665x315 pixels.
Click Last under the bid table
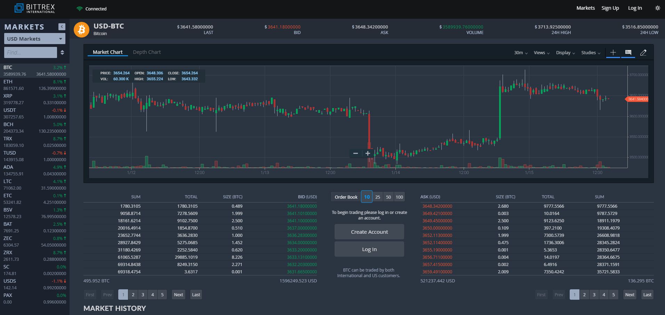click(x=196, y=295)
